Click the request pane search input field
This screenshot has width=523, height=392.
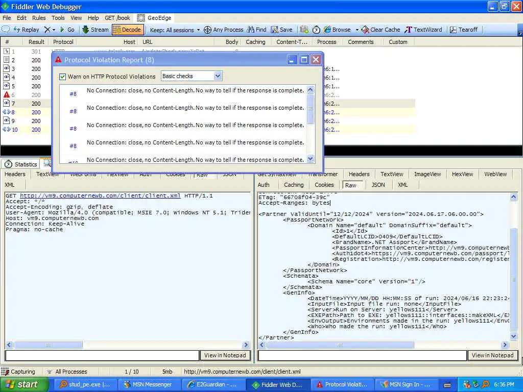coord(102,355)
